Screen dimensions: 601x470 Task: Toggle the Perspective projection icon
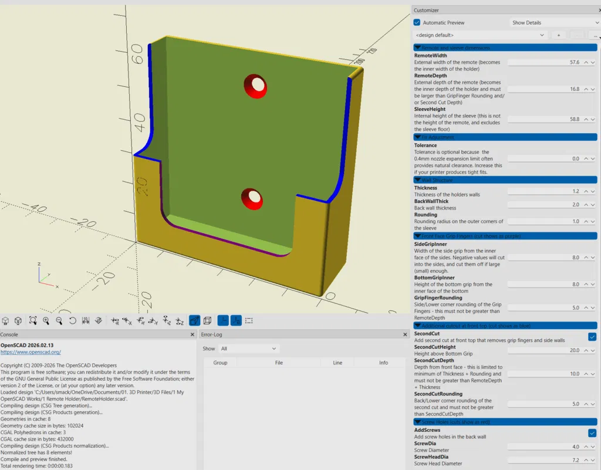click(195, 320)
